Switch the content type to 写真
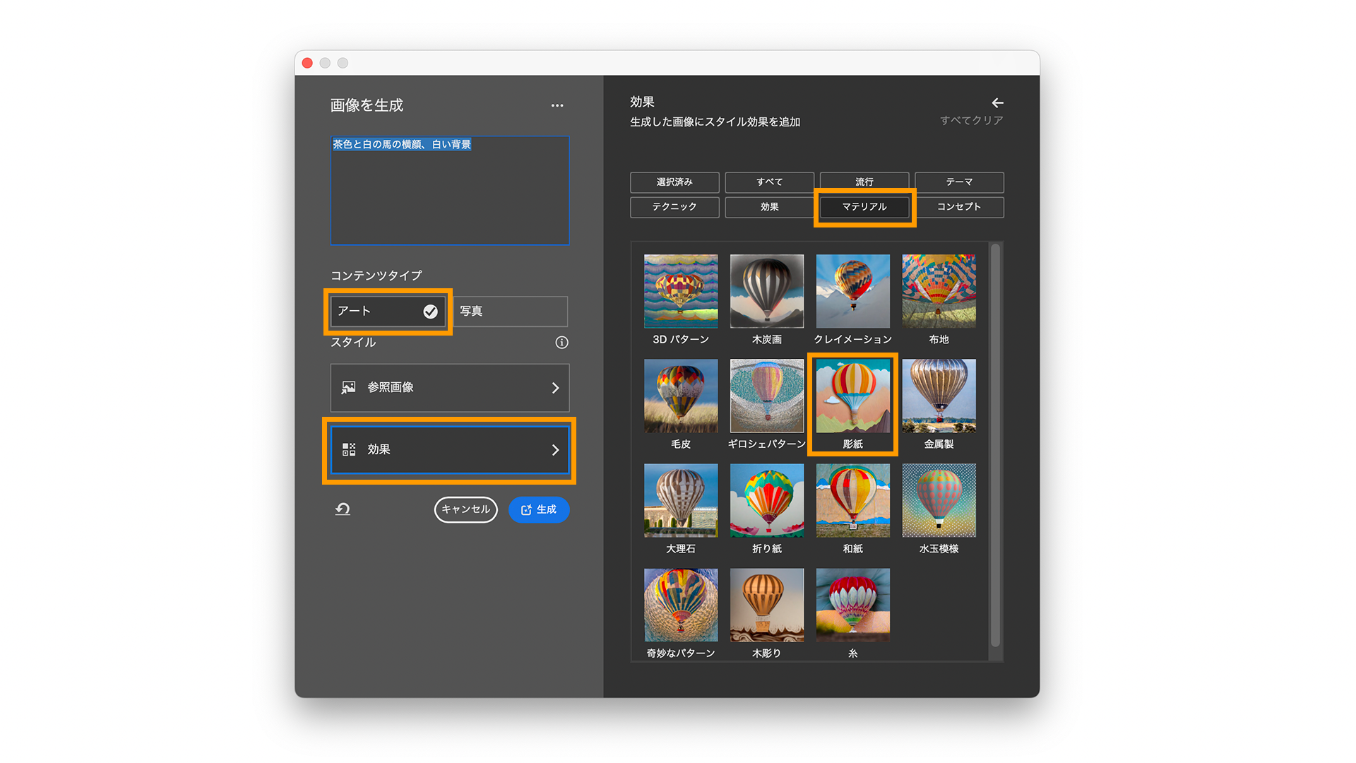This screenshot has height=763, width=1356. click(x=510, y=312)
